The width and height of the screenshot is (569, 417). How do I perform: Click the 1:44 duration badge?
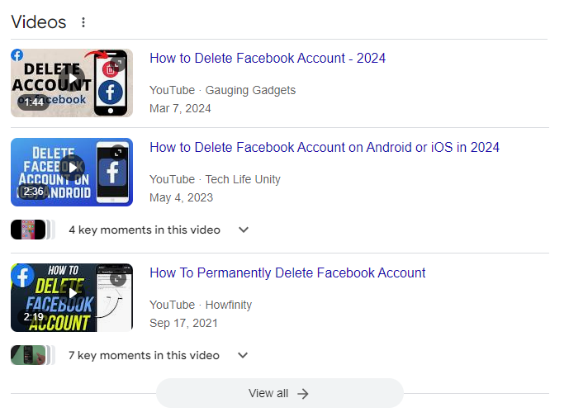click(33, 102)
